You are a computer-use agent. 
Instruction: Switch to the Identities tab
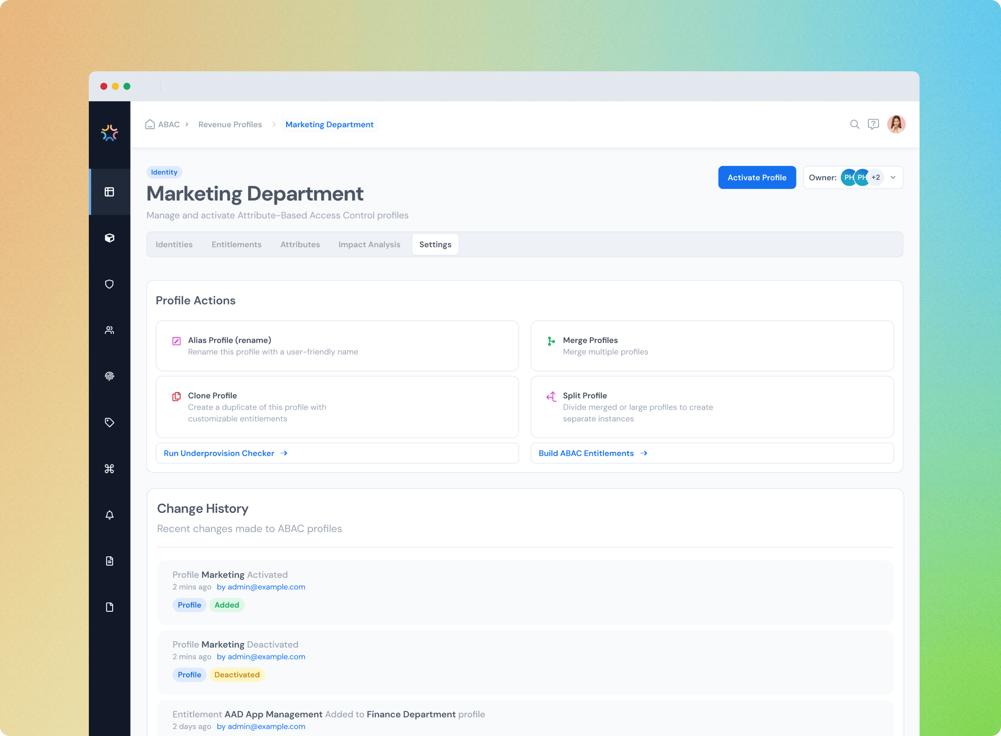coord(174,245)
